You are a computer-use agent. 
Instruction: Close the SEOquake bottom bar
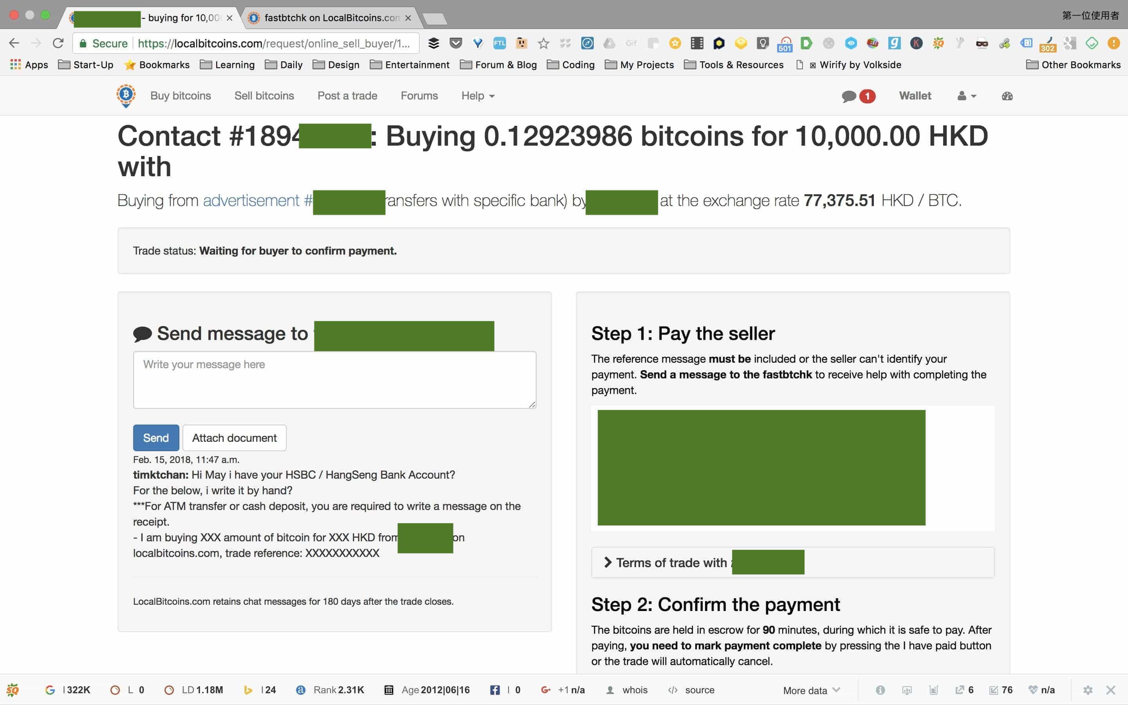1111,690
